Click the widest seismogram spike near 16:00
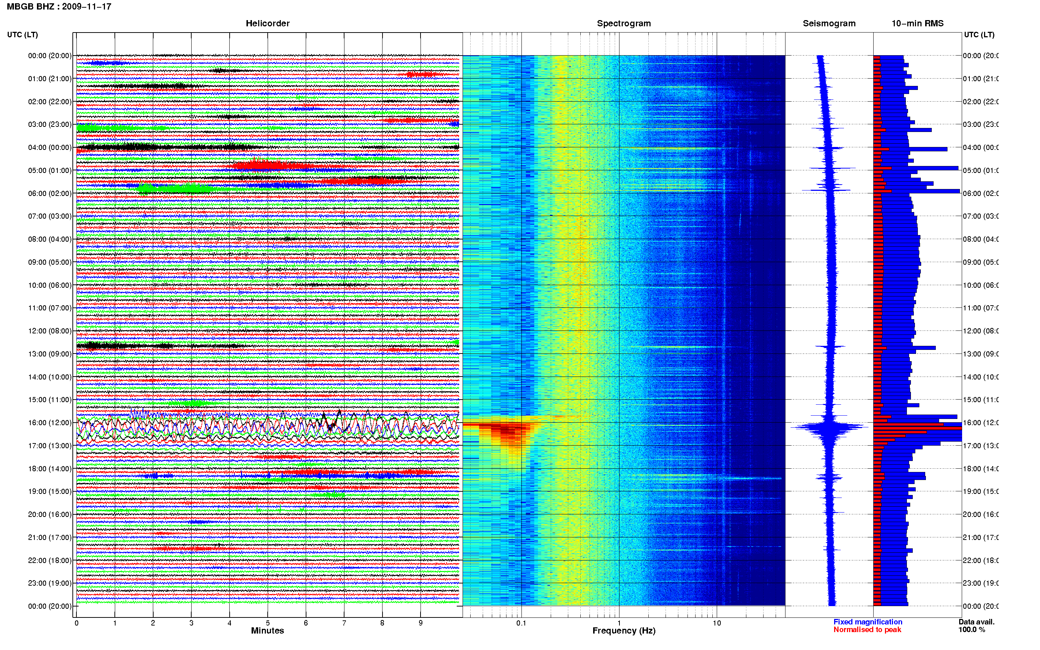Screen dimensions: 1040x650 click(x=830, y=427)
